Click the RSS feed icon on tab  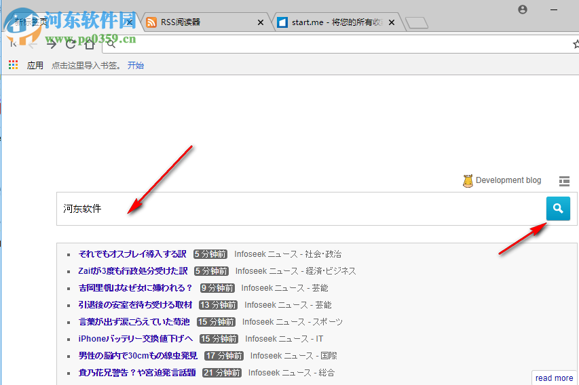(151, 22)
